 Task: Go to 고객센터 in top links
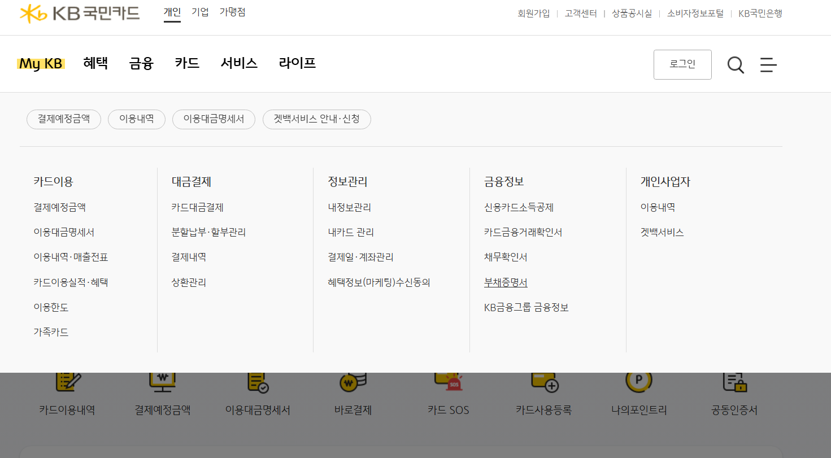pos(580,14)
